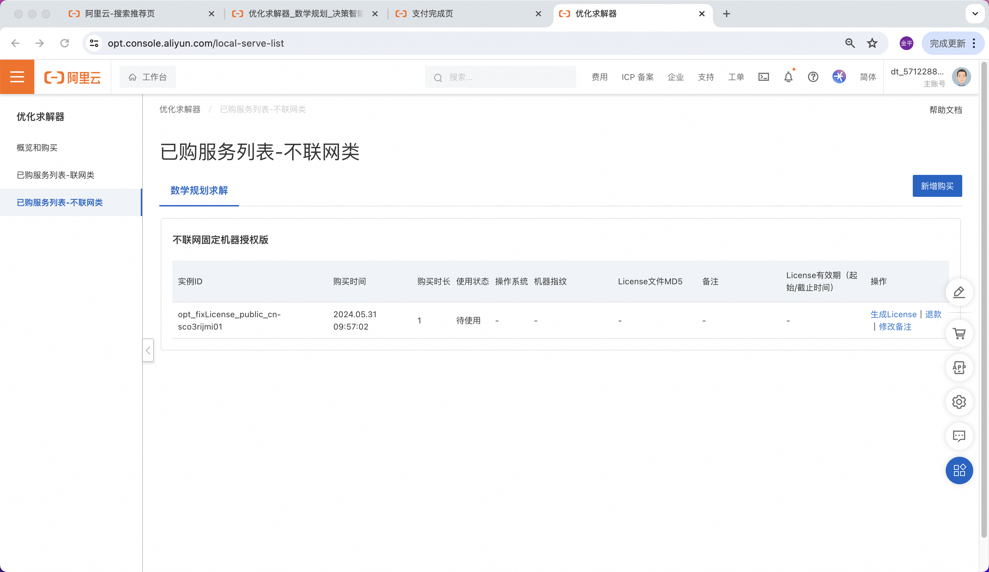Open the Cloud Shell terminal icon
The height and width of the screenshot is (572, 989).
click(x=763, y=77)
